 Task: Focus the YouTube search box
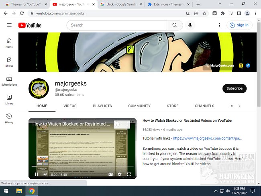pos(117,25)
